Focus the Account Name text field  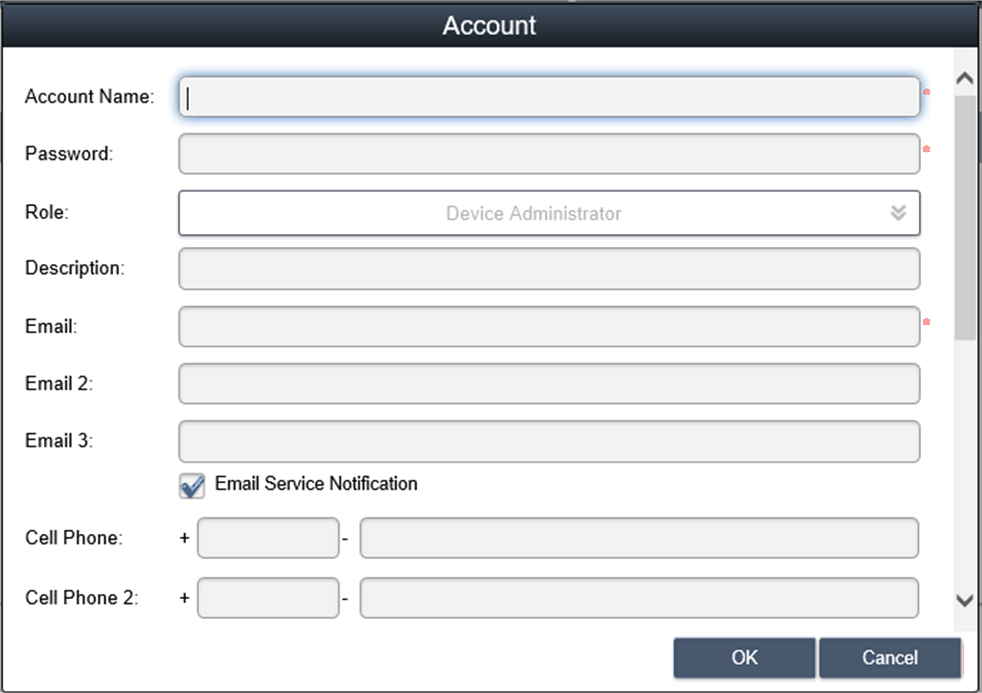pyautogui.click(x=549, y=97)
